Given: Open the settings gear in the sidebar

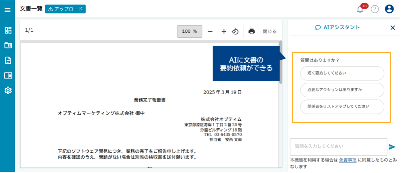Looking at the screenshot, I should point(8,90).
